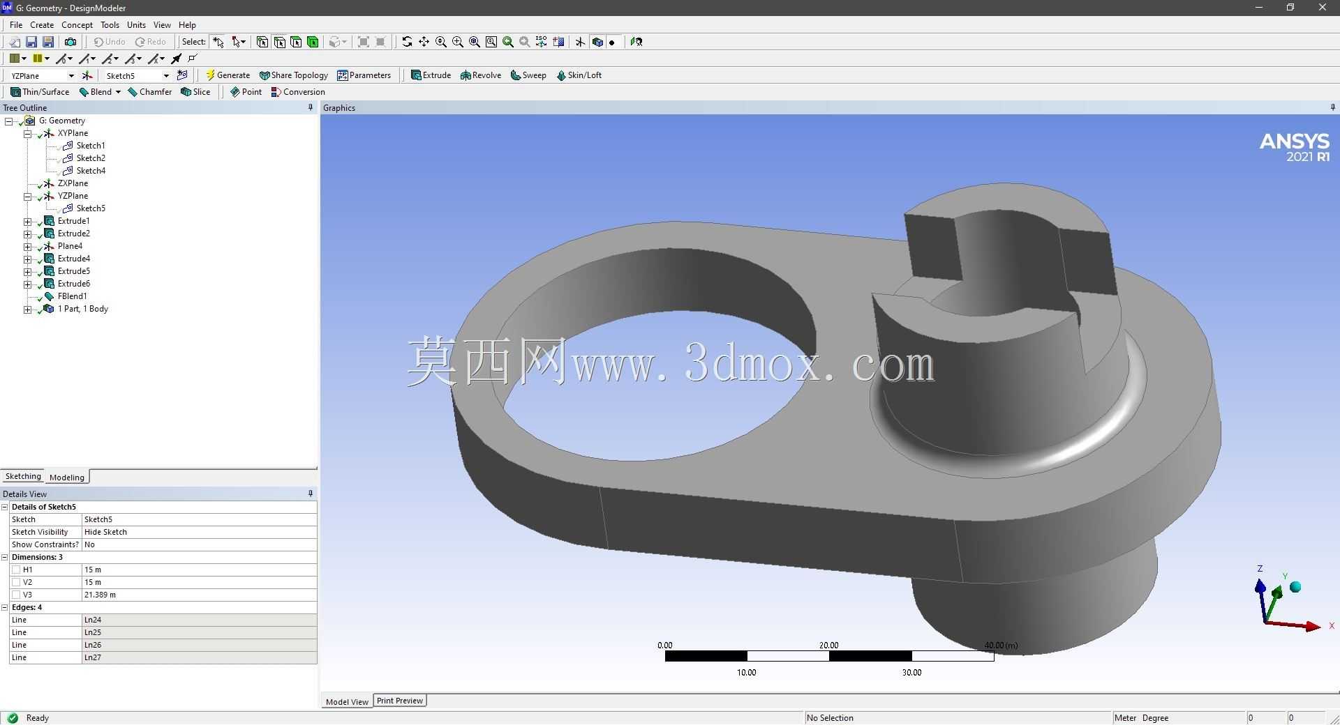
Task: Open the Parameters button
Action: [364, 75]
